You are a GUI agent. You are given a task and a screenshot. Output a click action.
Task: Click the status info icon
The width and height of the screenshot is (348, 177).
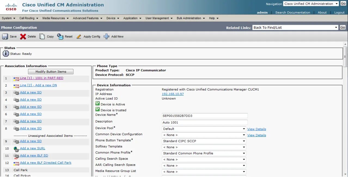6,53
